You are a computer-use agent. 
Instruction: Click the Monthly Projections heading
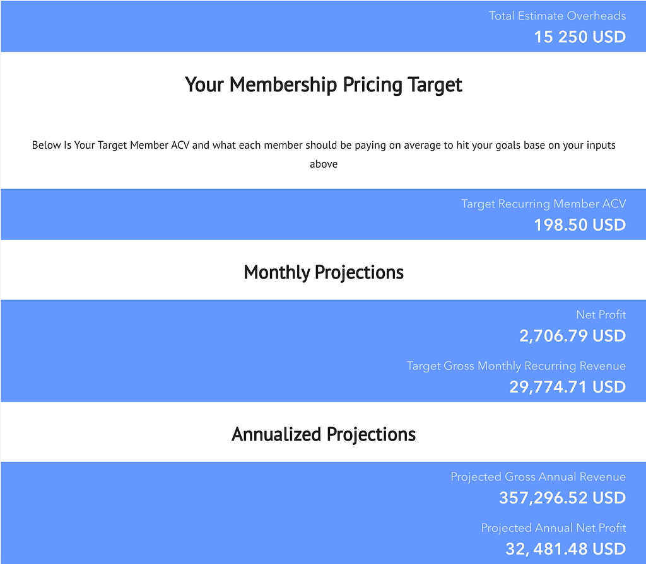point(324,272)
